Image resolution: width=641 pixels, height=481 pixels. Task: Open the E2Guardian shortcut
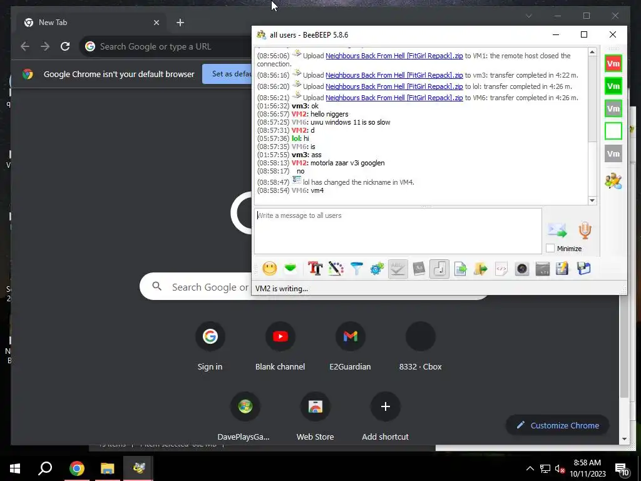pos(351,346)
